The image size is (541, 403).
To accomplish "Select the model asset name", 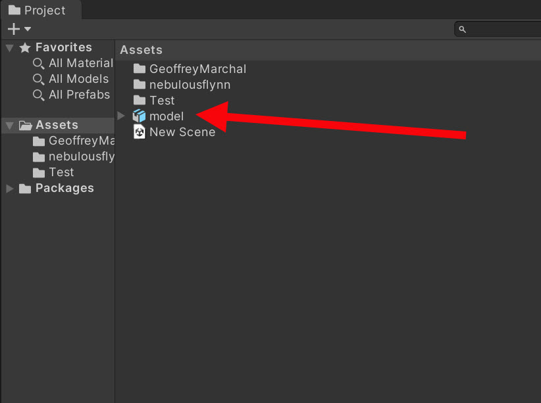I will tap(167, 116).
